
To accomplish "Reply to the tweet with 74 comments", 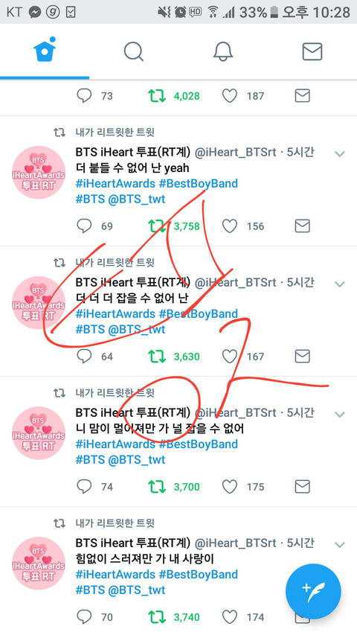I will click(x=84, y=486).
